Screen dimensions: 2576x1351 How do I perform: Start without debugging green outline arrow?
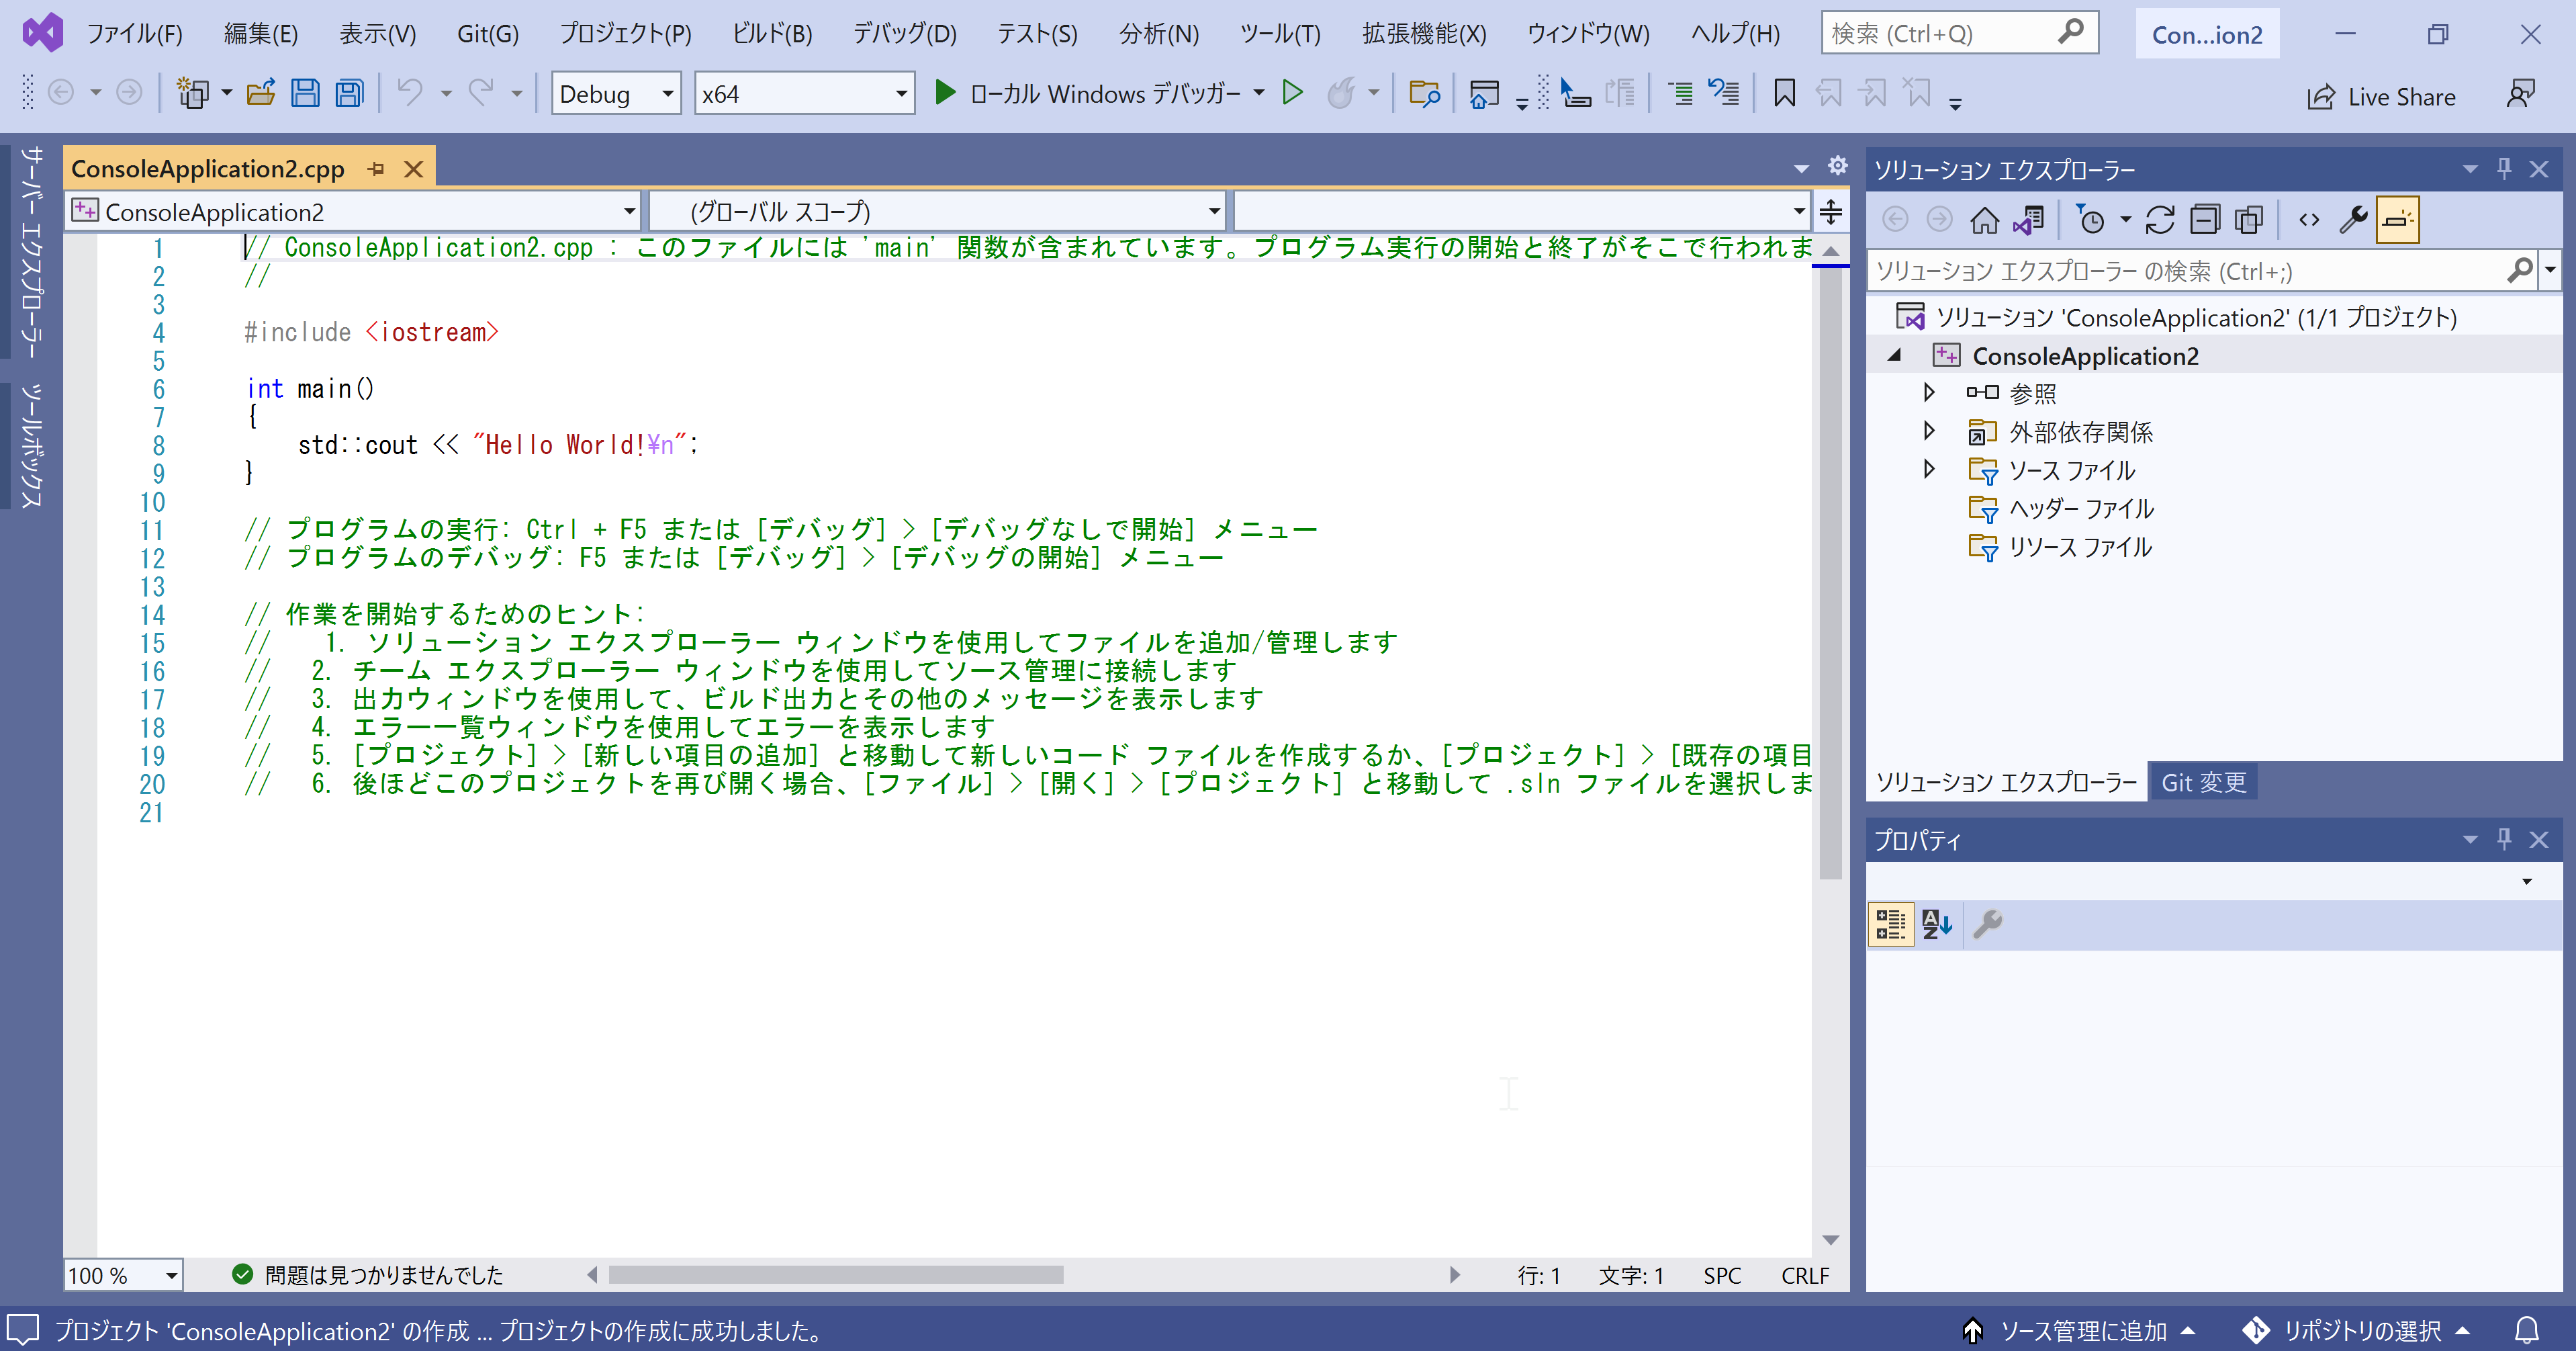point(1292,93)
